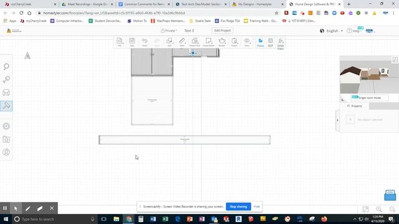Select the Screencastify cursor pointer tool

point(16,208)
